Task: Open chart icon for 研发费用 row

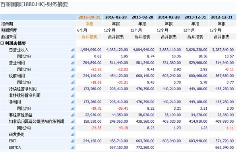Action: [73, 135]
